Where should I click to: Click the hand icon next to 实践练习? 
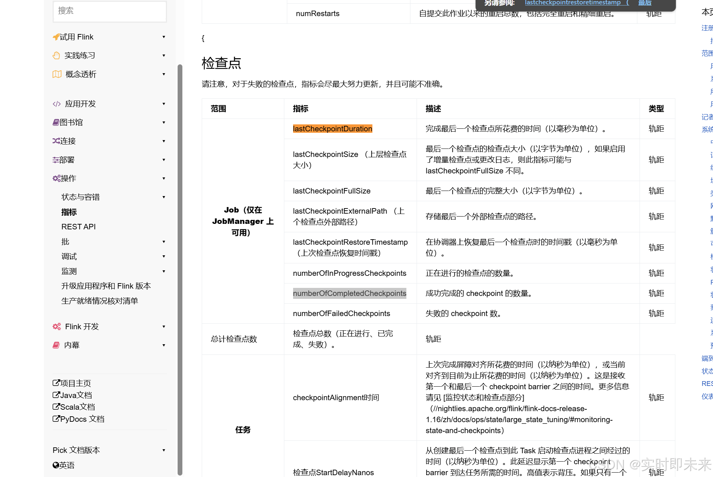(x=56, y=56)
